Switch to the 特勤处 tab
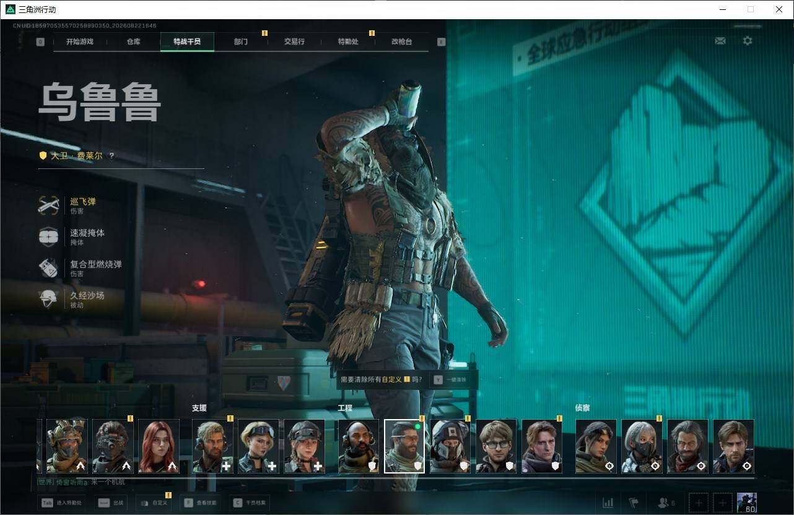 pyautogui.click(x=348, y=42)
